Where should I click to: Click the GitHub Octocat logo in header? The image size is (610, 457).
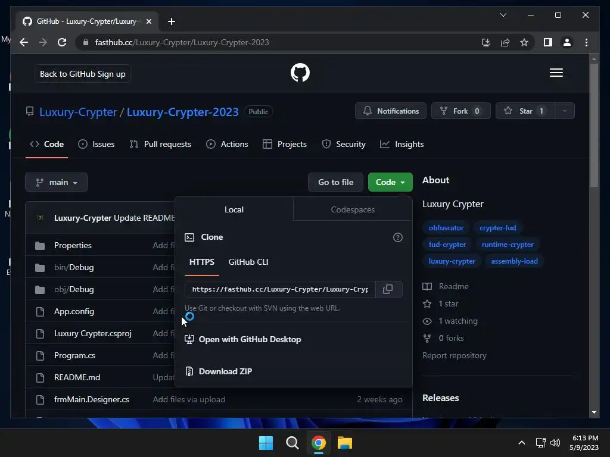[x=300, y=73]
